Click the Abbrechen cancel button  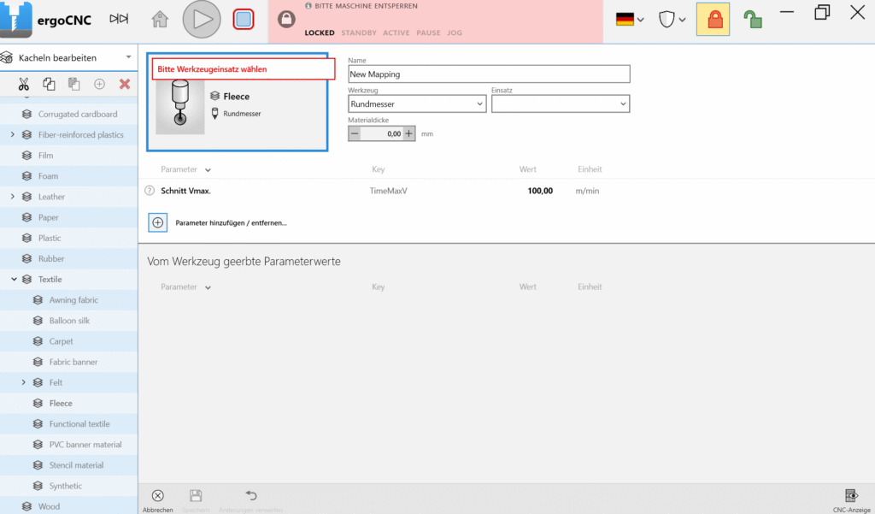click(x=157, y=500)
